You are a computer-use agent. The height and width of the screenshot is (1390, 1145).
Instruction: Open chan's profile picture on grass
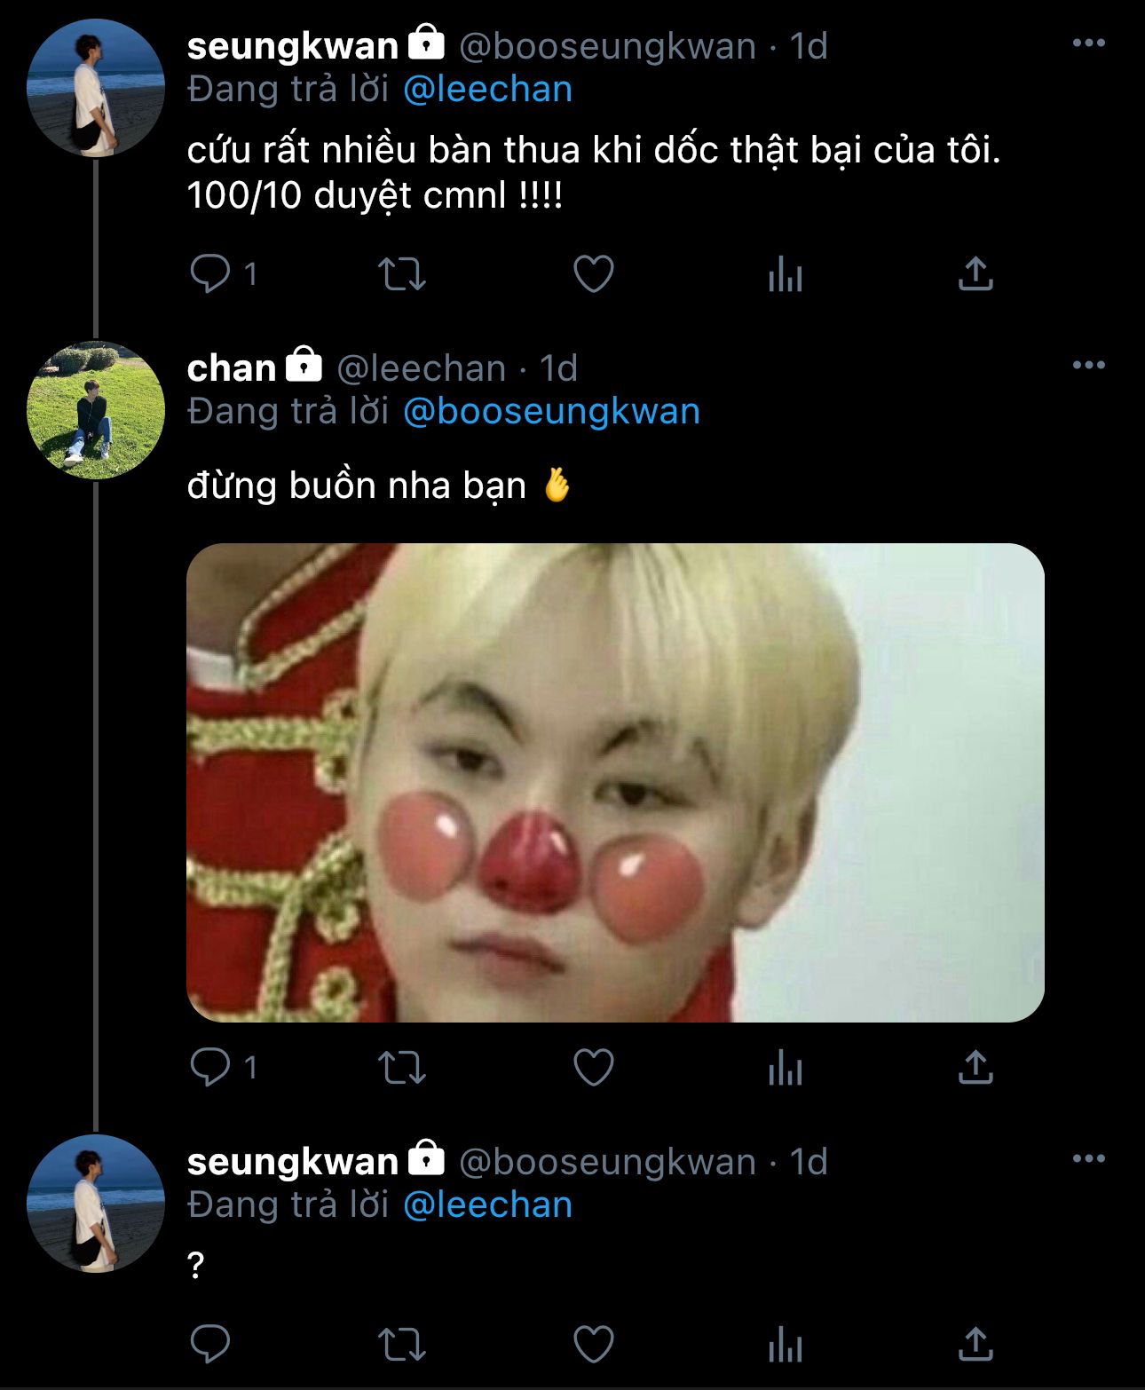tap(96, 410)
